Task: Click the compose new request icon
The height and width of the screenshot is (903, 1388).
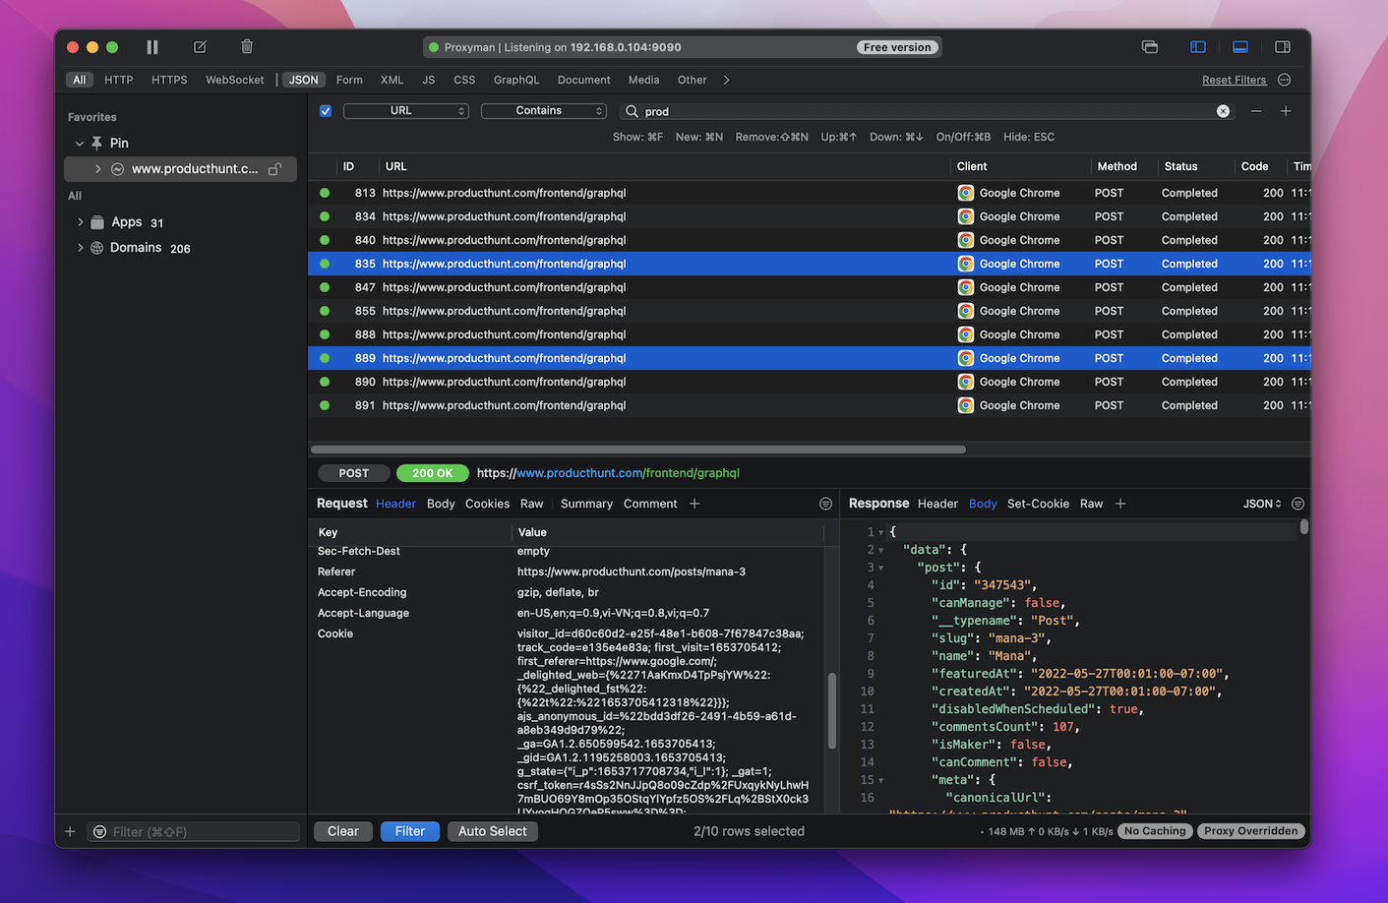Action: click(x=200, y=47)
